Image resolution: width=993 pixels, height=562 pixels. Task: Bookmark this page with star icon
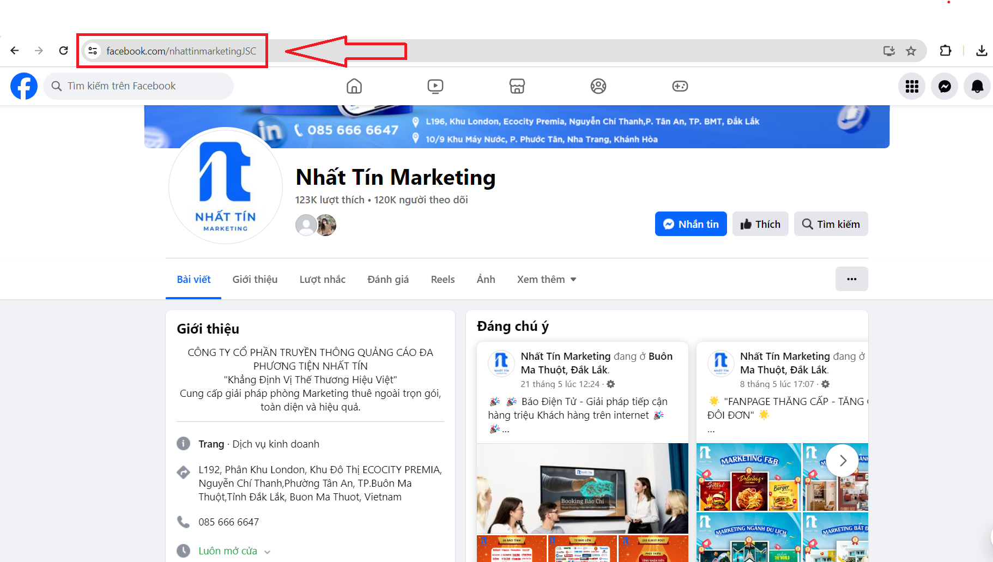coord(911,51)
